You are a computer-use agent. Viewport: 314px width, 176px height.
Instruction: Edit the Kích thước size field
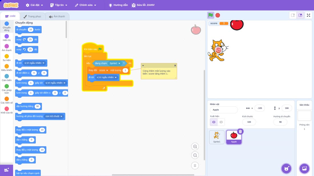coord(249,122)
